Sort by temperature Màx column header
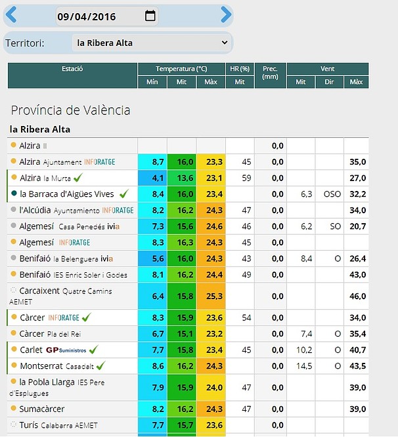 211,82
